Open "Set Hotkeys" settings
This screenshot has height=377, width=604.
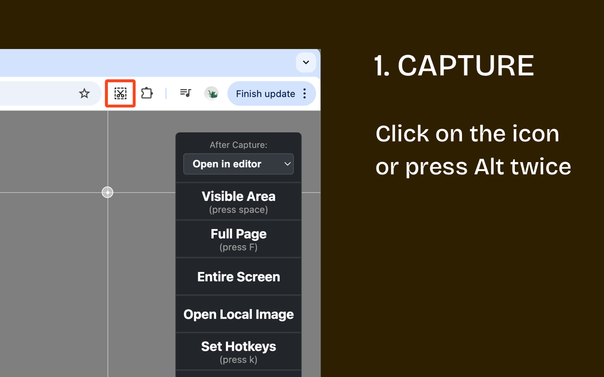click(238, 352)
